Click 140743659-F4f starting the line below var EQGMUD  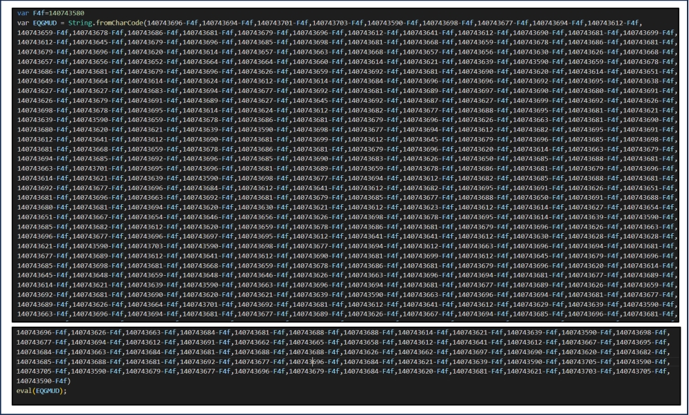coord(43,32)
